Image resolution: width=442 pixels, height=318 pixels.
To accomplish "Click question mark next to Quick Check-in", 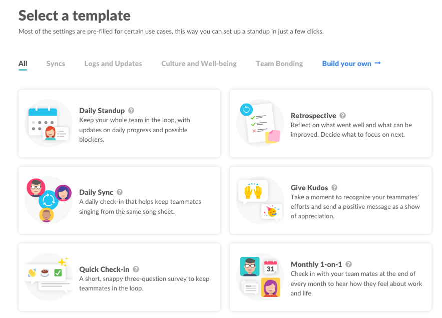I will tap(136, 269).
